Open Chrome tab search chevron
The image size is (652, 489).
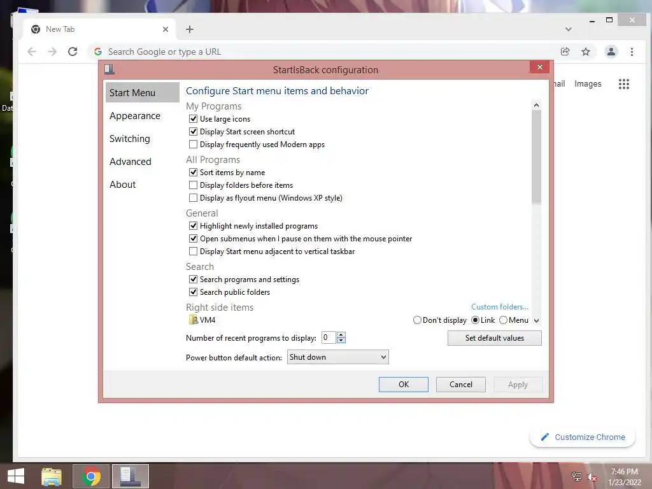569,29
